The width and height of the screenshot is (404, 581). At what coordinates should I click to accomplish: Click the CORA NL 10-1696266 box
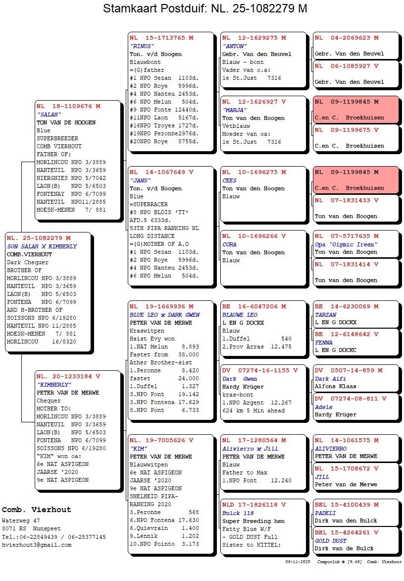point(263,258)
